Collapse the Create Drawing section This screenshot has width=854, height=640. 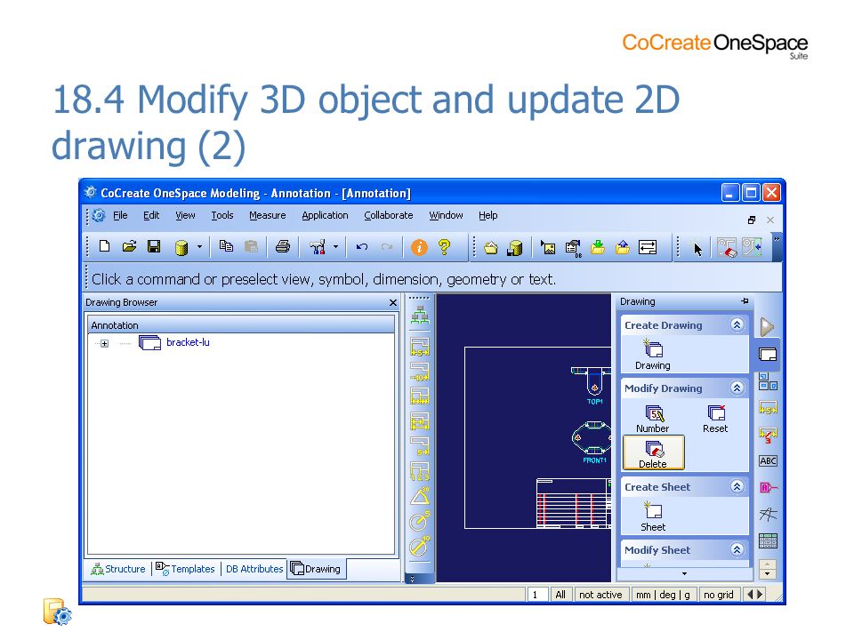pyautogui.click(x=737, y=325)
